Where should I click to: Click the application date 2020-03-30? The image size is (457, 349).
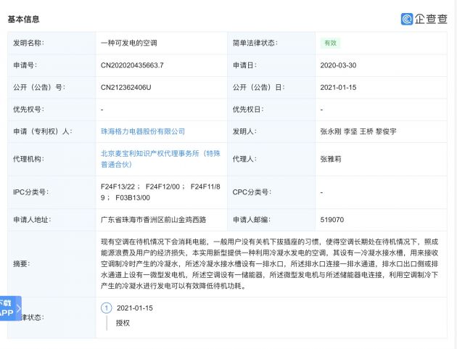(338, 65)
